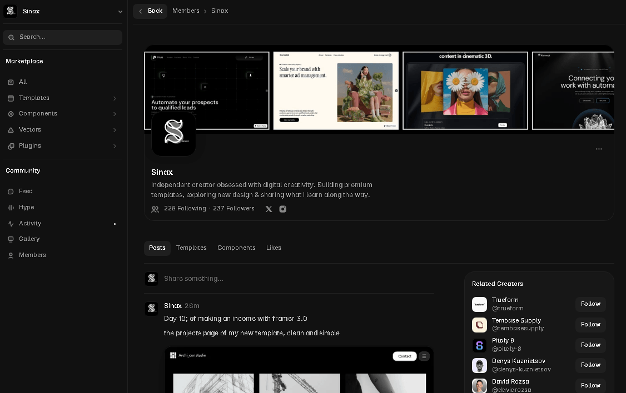Expand the Vectors sidebar chevron

point(115,130)
